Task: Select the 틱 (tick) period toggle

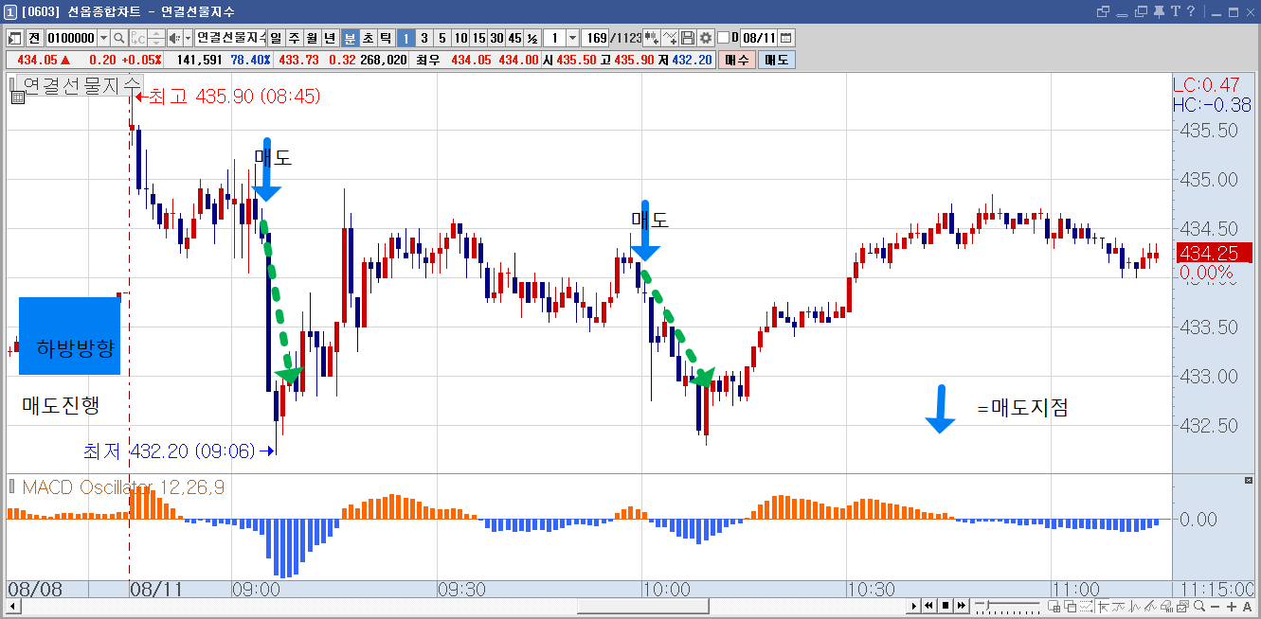Action: [x=386, y=38]
